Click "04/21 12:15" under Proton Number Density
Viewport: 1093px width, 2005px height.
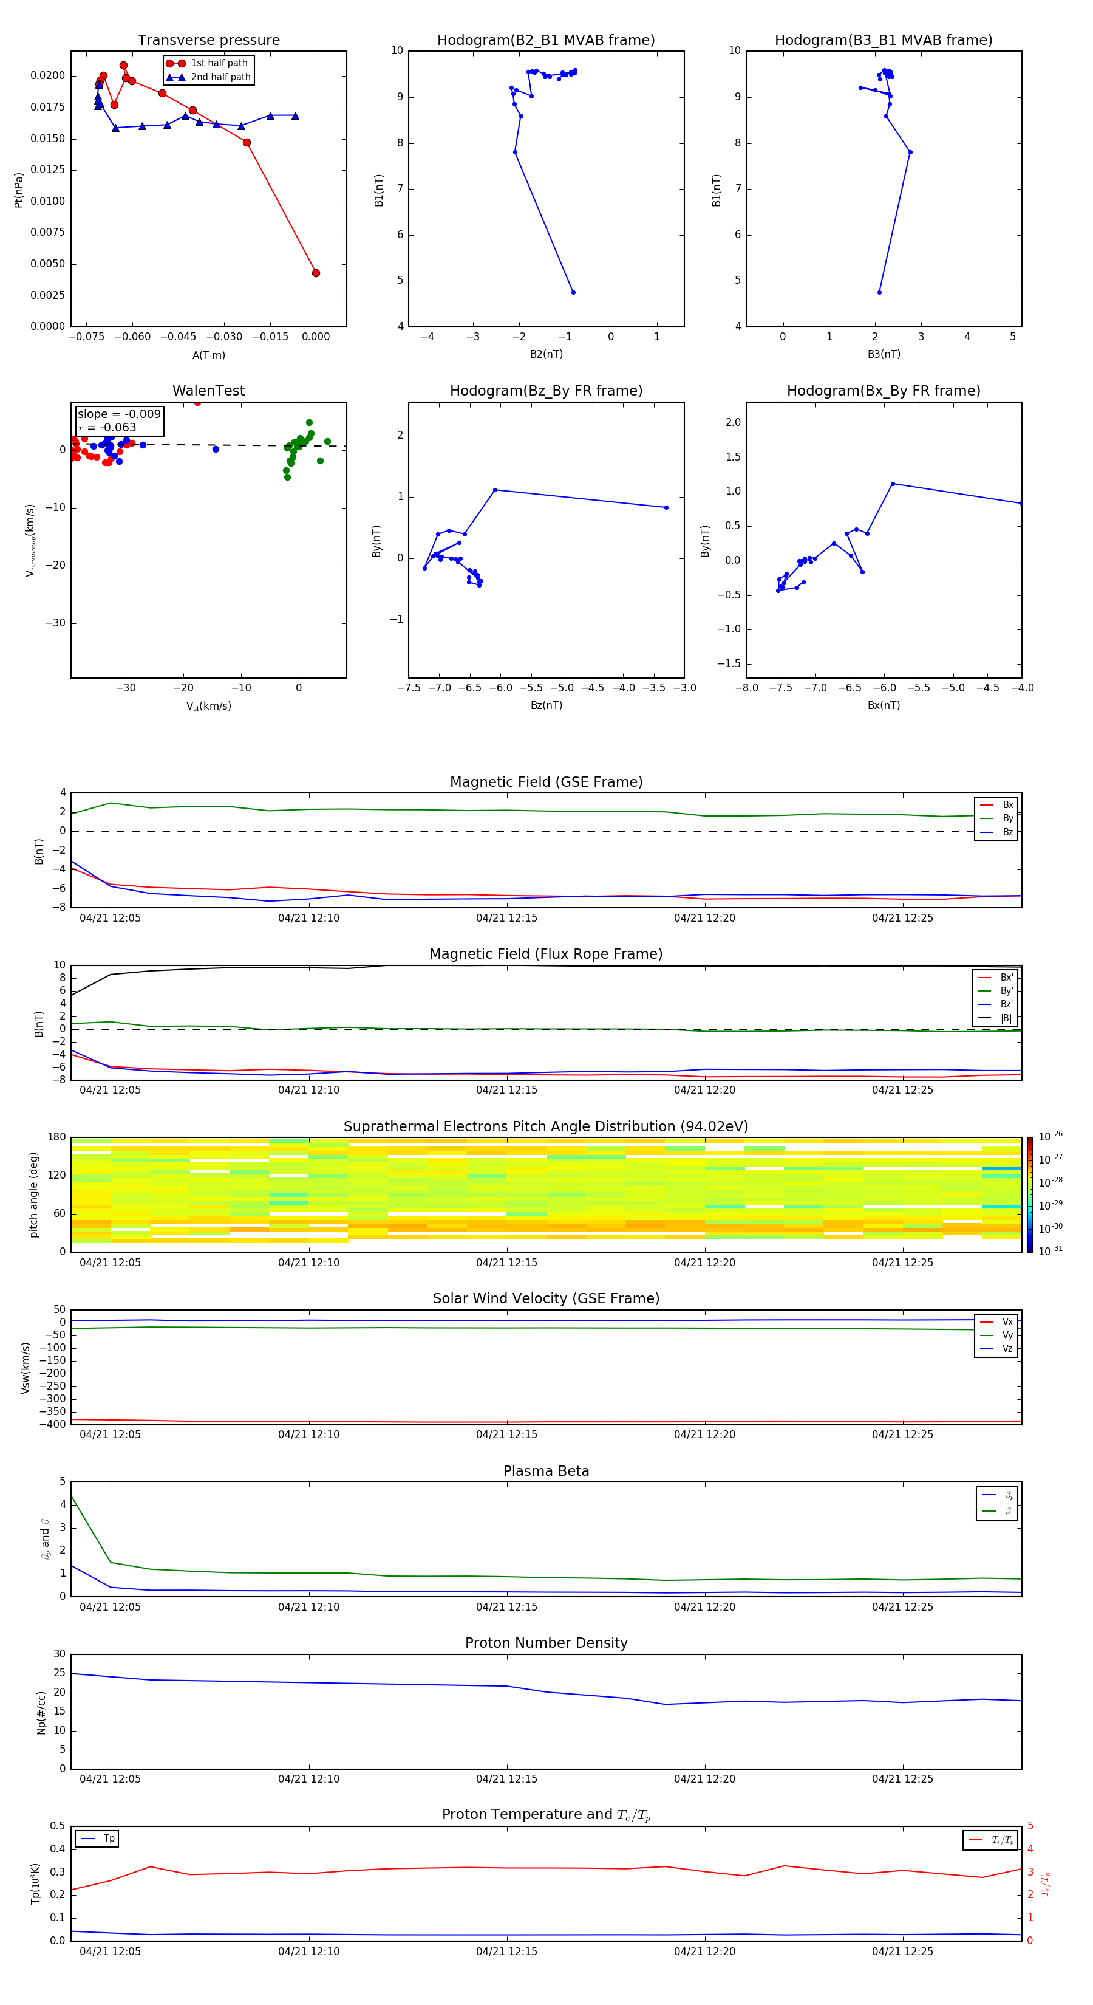click(506, 1779)
